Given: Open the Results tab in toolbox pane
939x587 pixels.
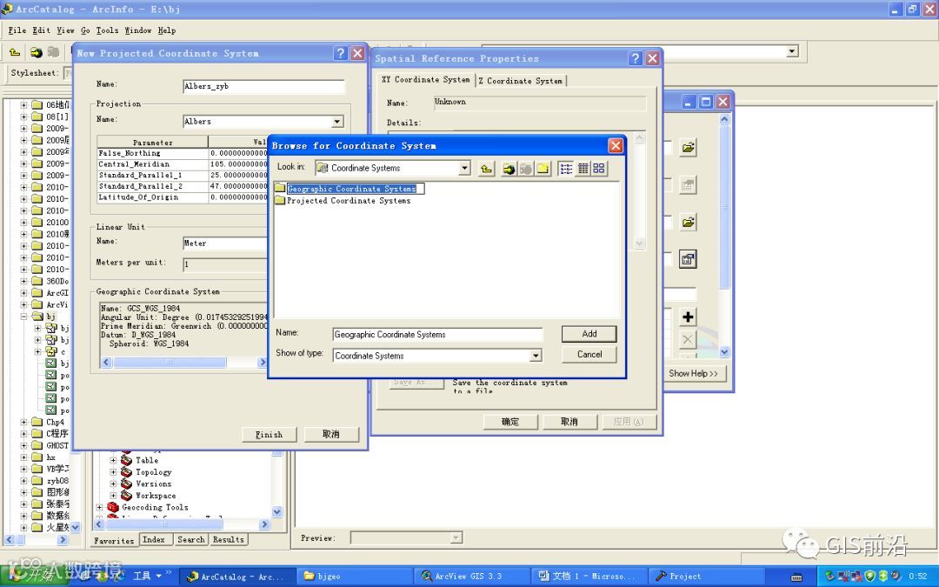Looking at the screenshot, I should coord(229,540).
